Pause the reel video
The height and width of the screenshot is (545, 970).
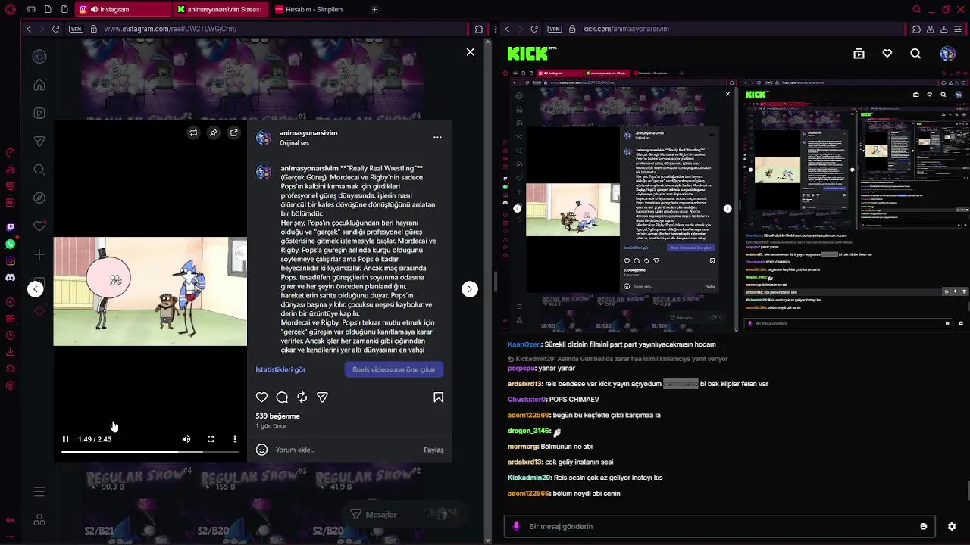point(65,439)
